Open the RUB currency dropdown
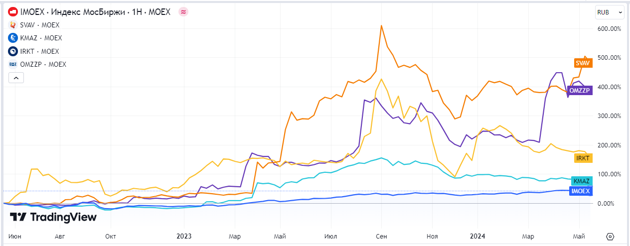This screenshot has height=246, width=630. [x=610, y=12]
